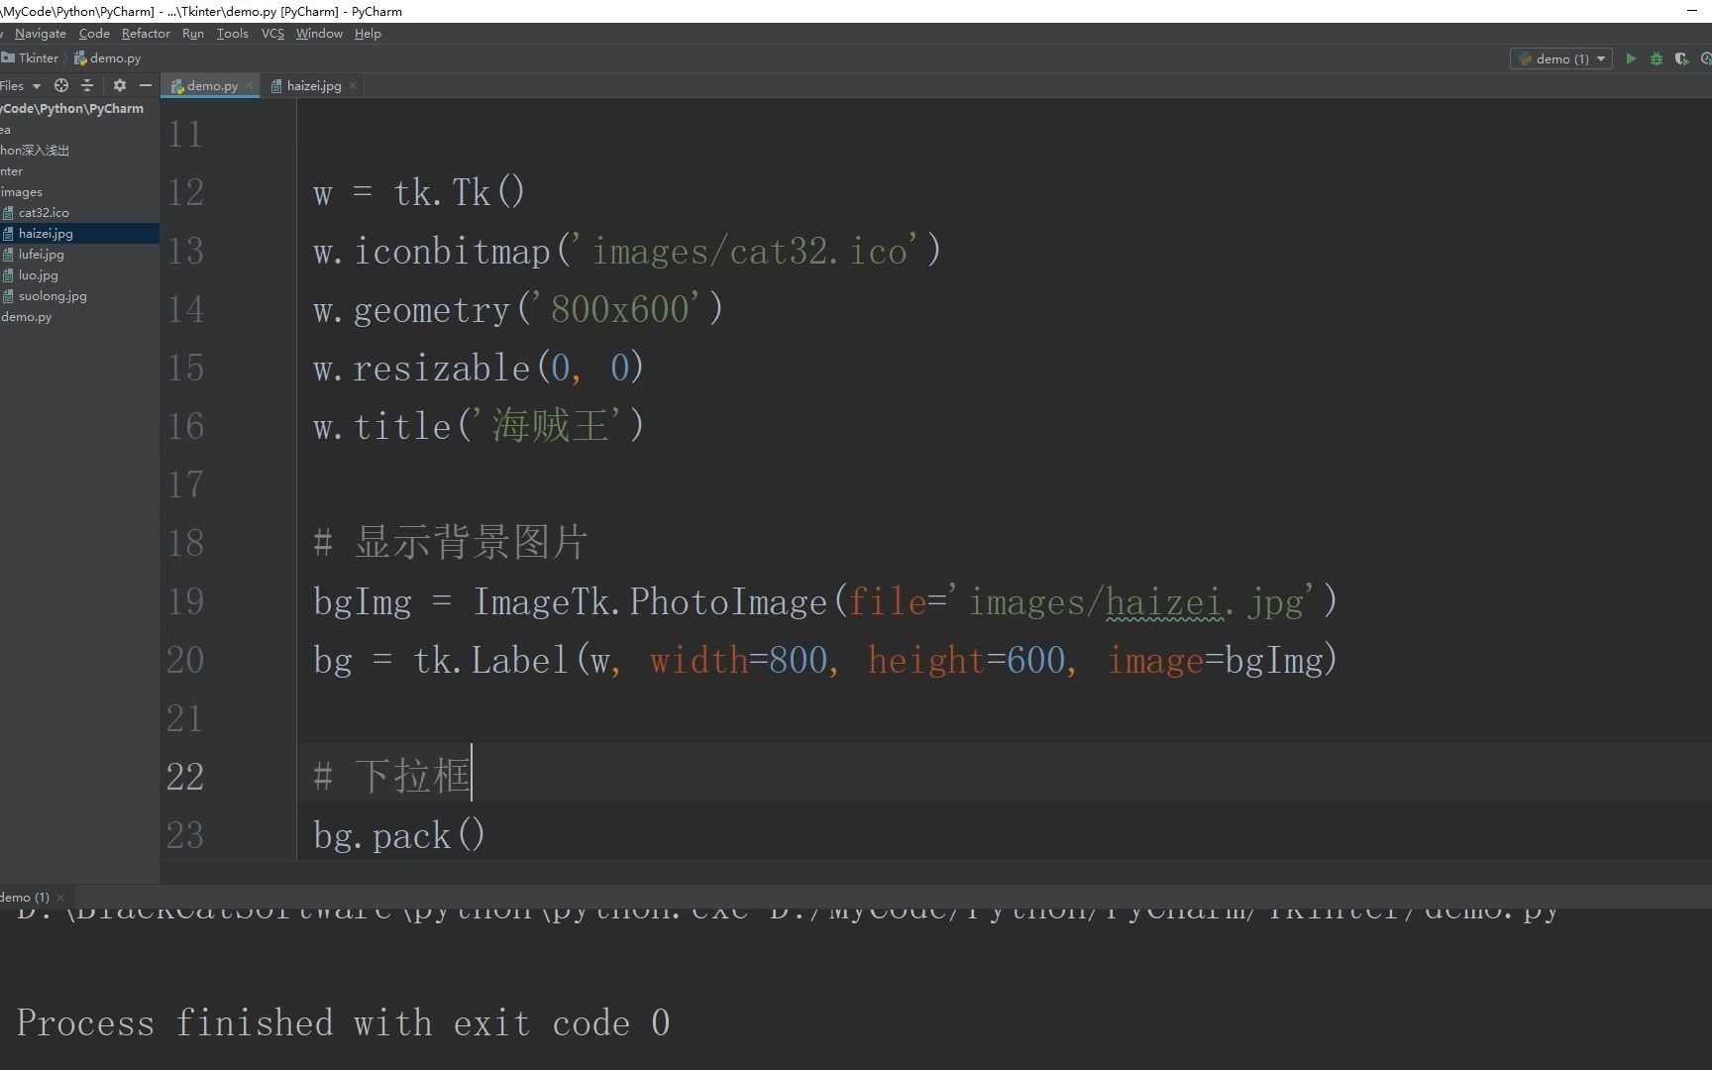Start debugging with the green bug icon
This screenshot has width=1712, height=1070.
point(1656,58)
